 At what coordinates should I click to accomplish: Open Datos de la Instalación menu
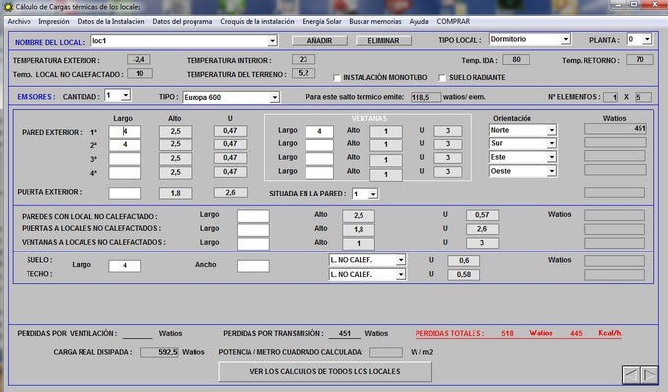point(111,21)
